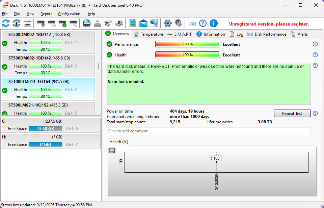
Task: Open the Configuration menu
Action: coord(69,14)
